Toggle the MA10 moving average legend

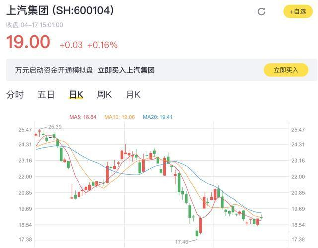pos(119,117)
